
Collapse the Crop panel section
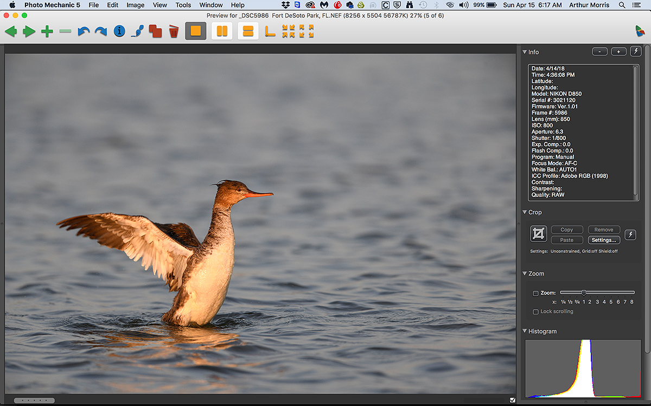coord(525,212)
